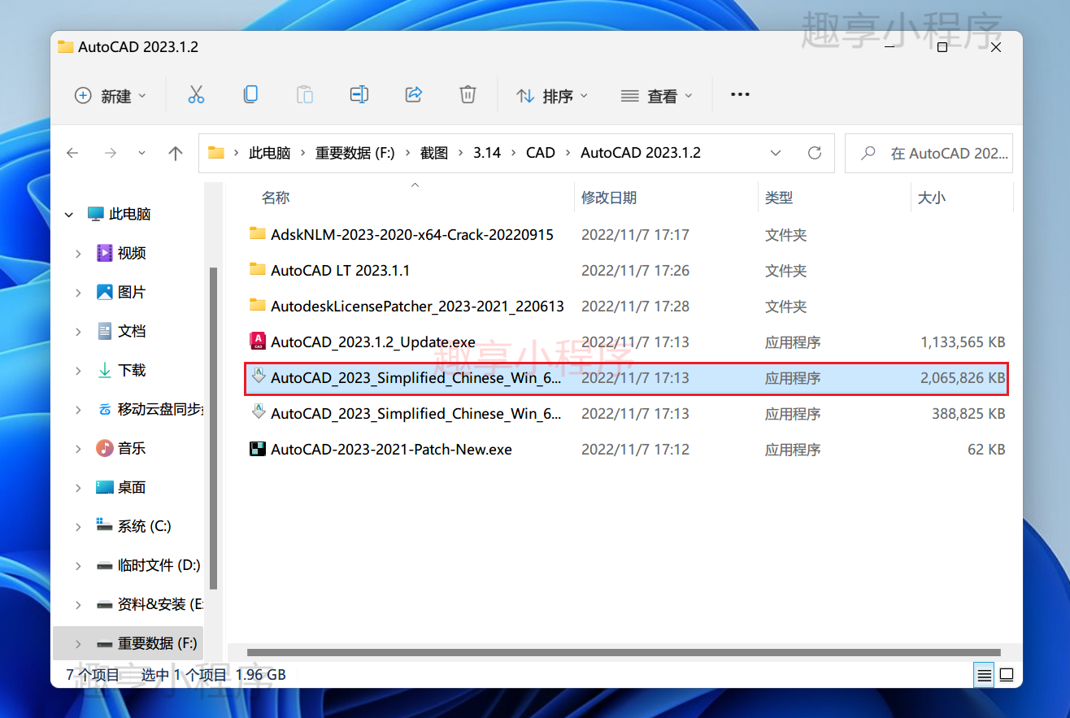The height and width of the screenshot is (718, 1070).
Task: Click 此电脑 in the address breadcrumb
Action: [x=270, y=153]
